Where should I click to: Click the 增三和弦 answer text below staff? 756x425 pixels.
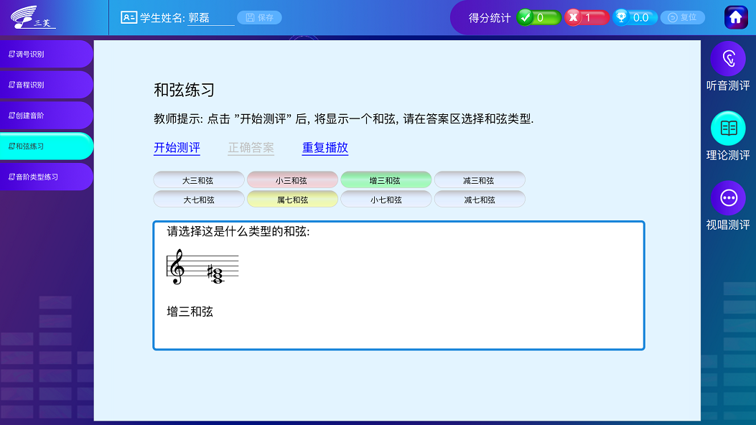point(190,312)
